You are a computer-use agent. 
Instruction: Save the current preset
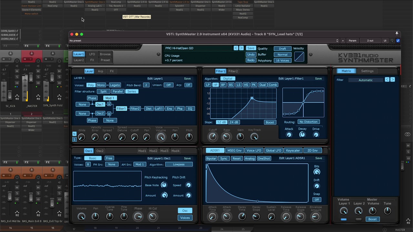click(x=251, y=48)
